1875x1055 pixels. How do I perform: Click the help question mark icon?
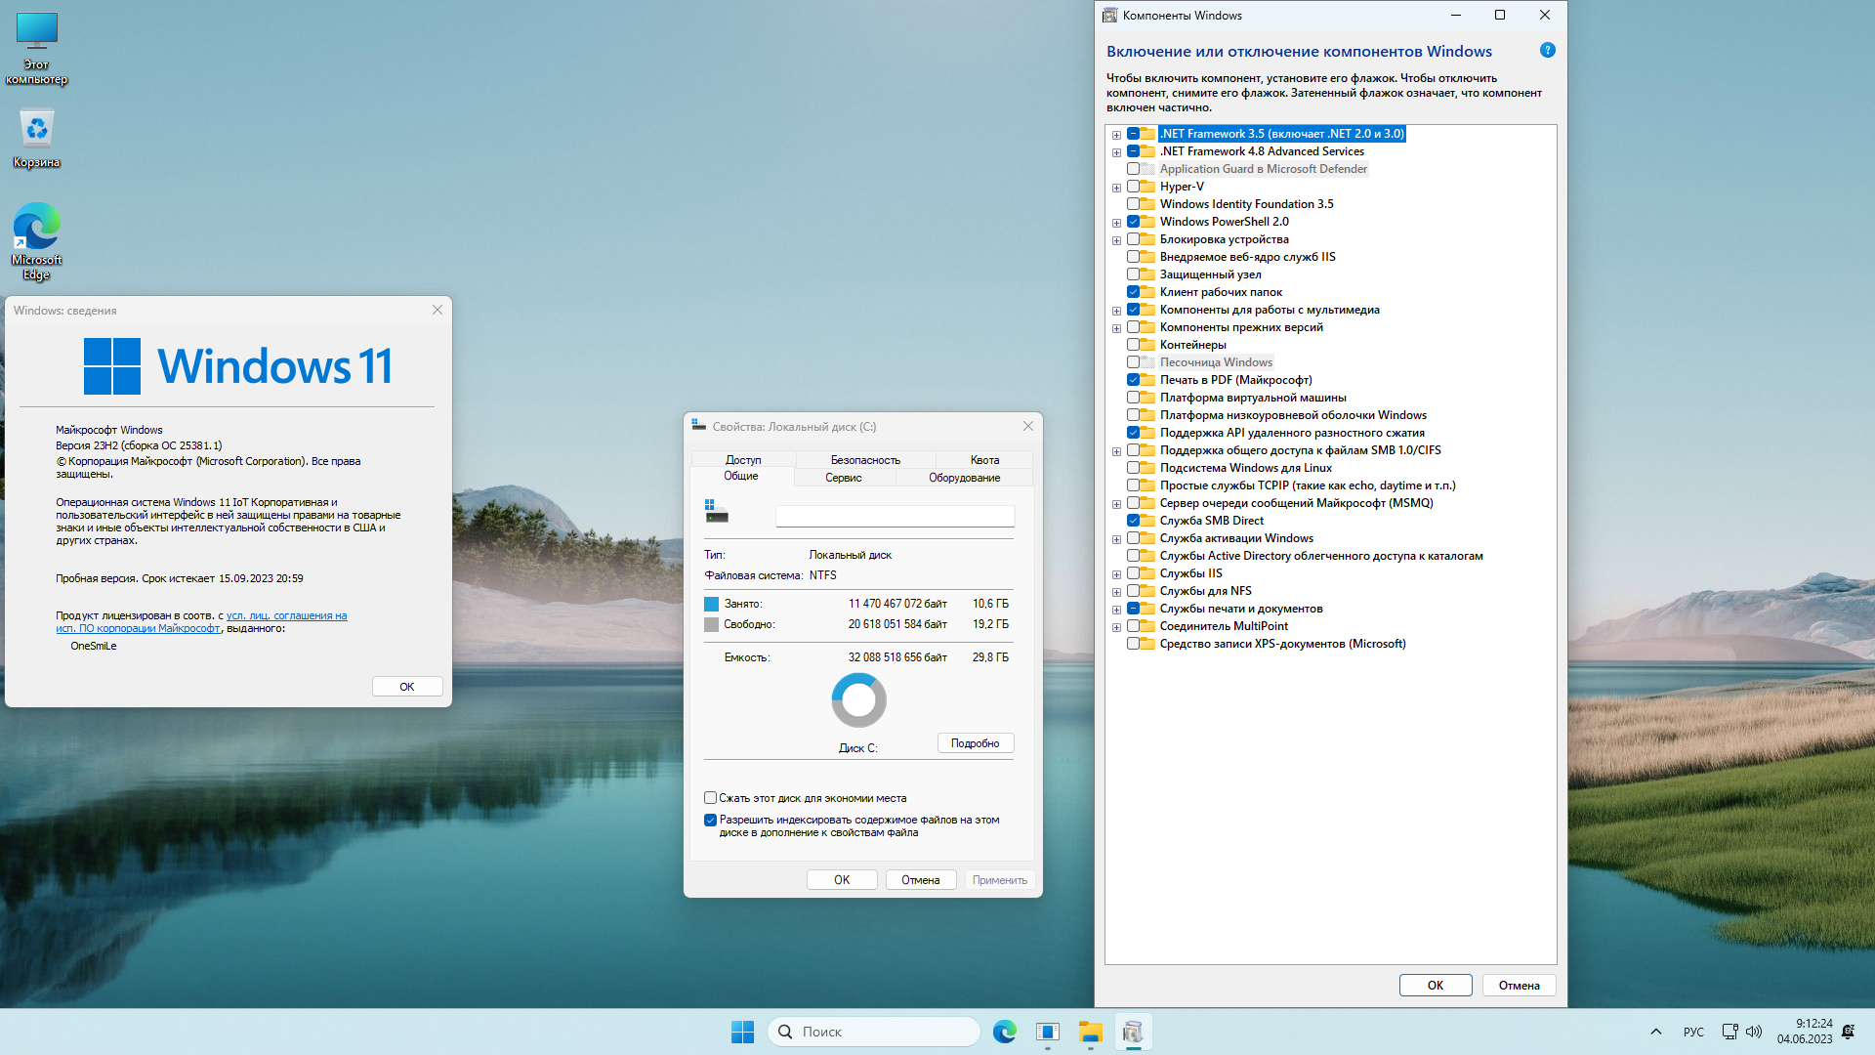coord(1547,51)
